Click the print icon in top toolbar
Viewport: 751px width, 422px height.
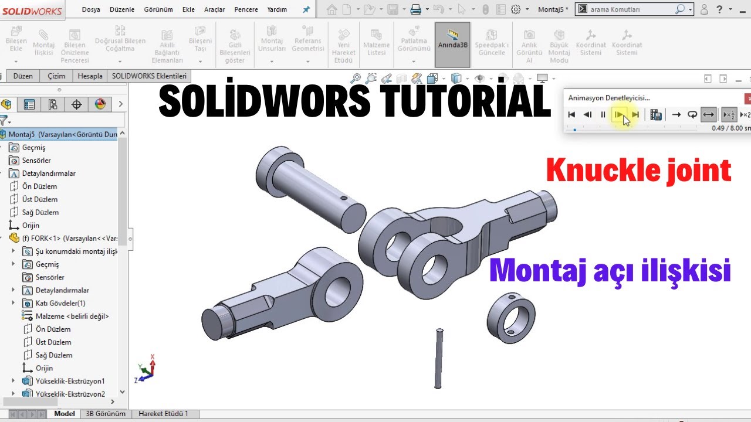coord(415,9)
